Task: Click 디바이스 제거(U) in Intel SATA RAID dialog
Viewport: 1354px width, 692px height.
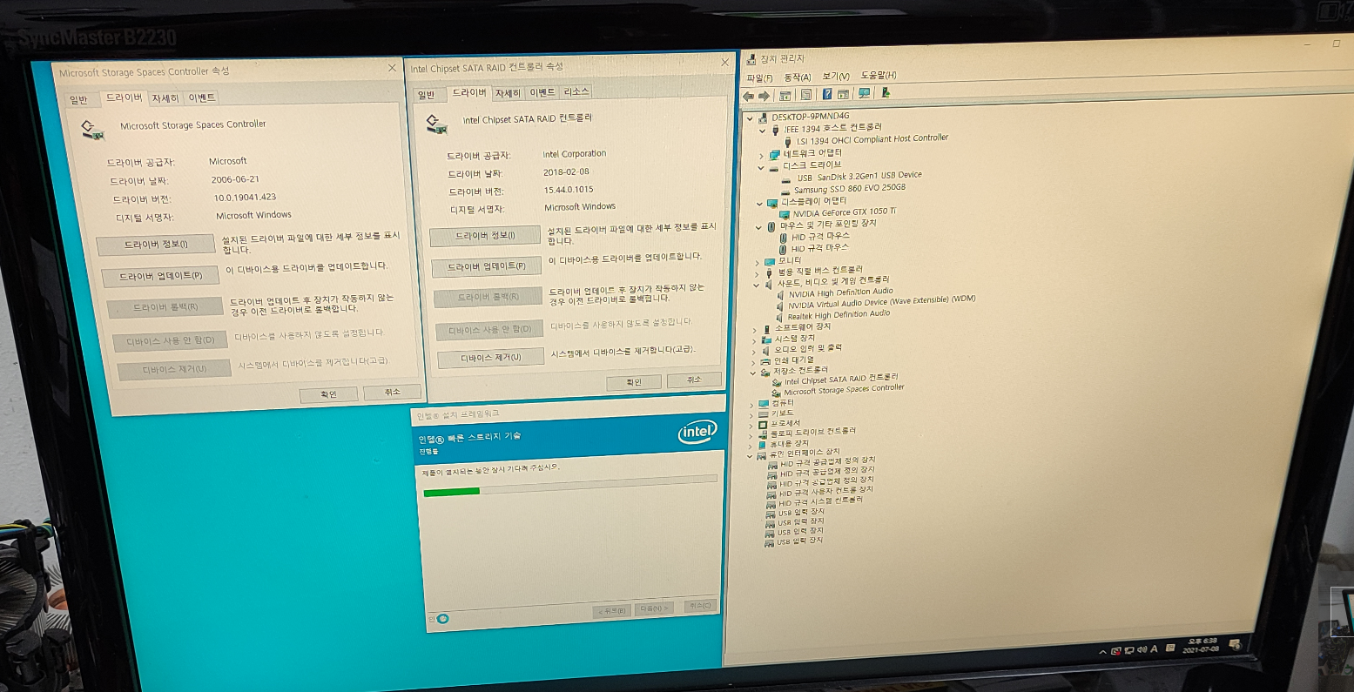Action: (490, 358)
